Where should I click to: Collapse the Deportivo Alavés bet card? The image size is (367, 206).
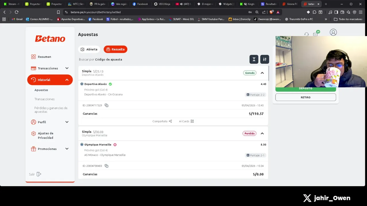(x=262, y=73)
